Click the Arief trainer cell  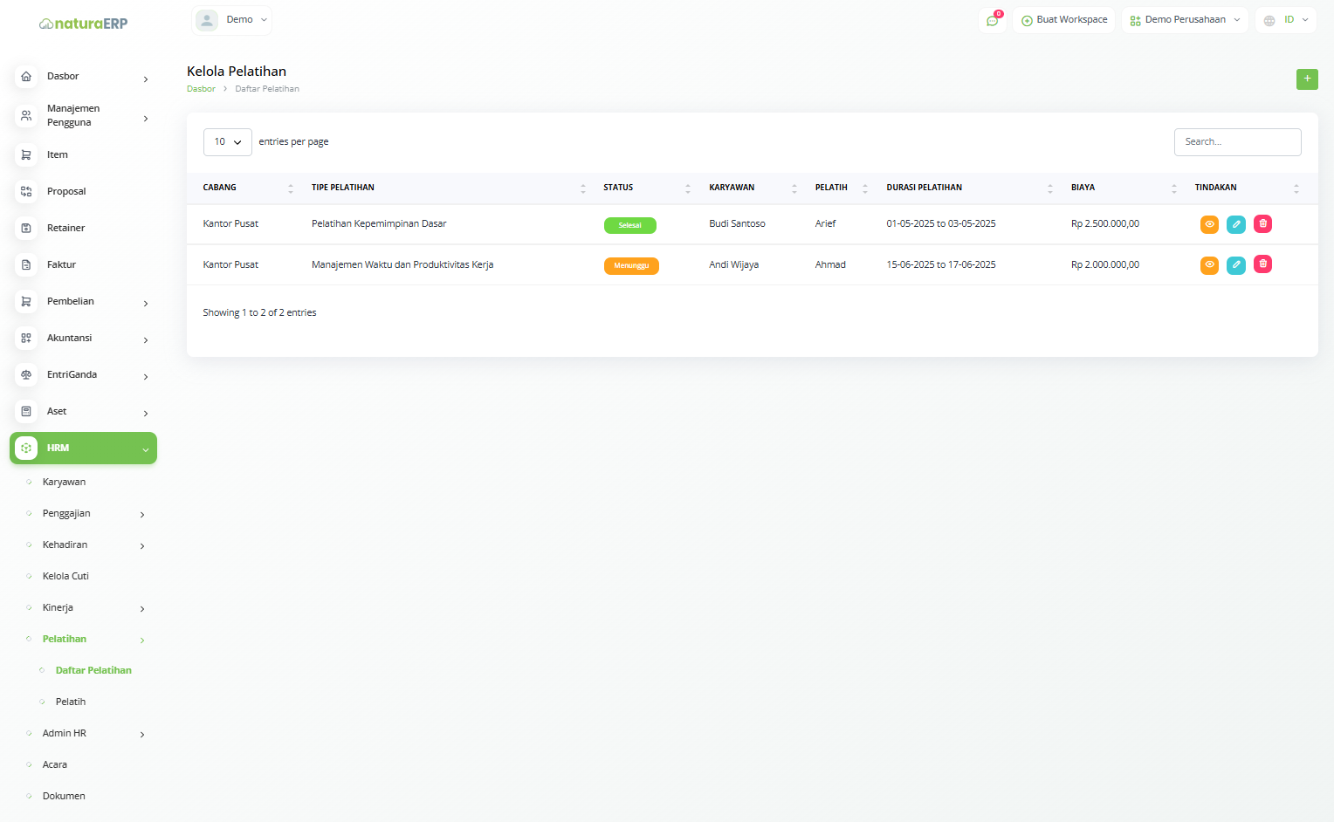[825, 224]
